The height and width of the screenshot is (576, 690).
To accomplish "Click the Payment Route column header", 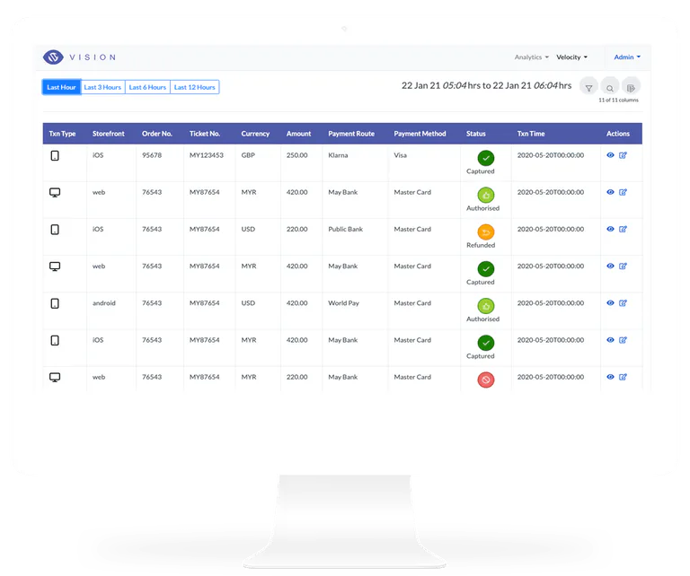I will 351,134.
